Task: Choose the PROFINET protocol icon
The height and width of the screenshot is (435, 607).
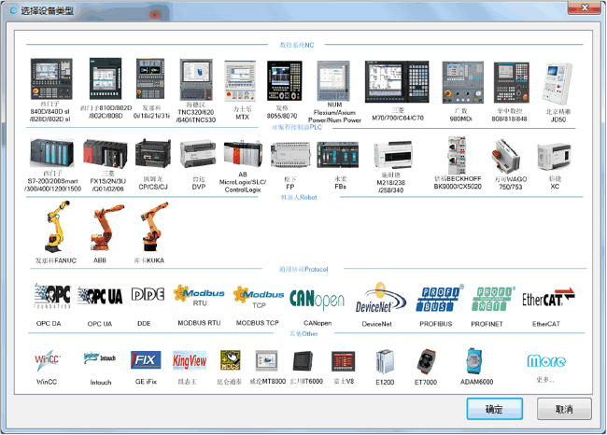Action: 490,297
